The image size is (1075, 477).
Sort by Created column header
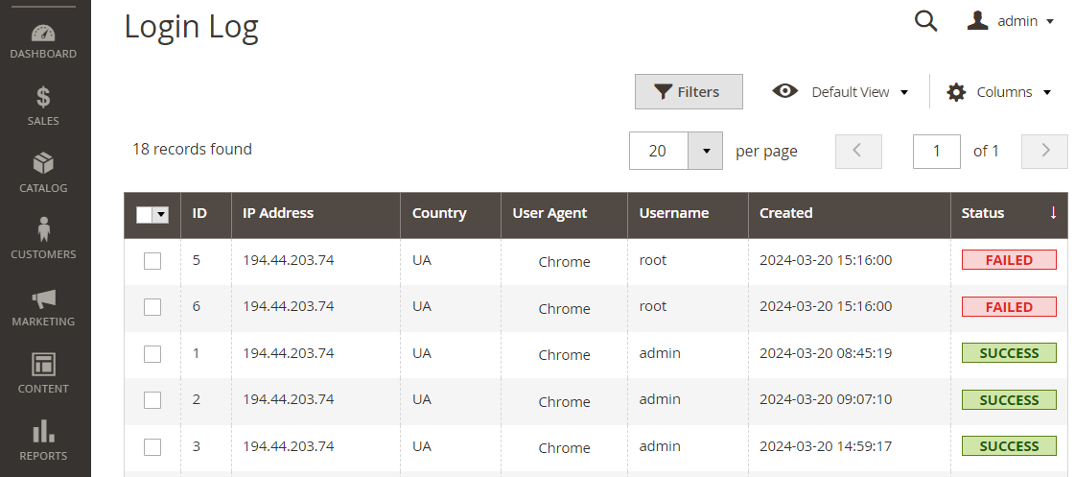(x=850, y=216)
